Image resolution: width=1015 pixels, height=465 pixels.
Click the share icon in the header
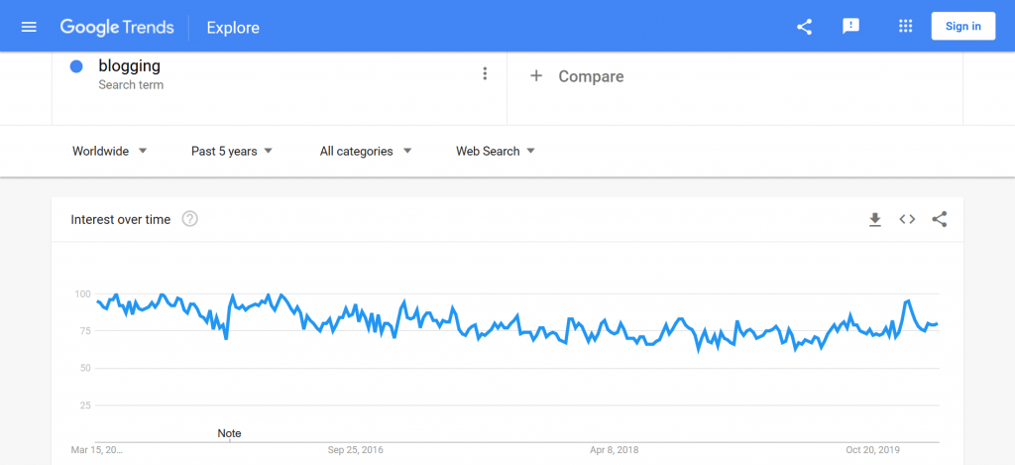[x=804, y=27]
